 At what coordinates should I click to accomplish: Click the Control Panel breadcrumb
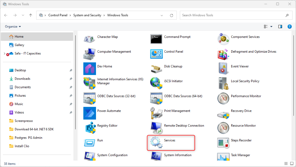(58, 15)
